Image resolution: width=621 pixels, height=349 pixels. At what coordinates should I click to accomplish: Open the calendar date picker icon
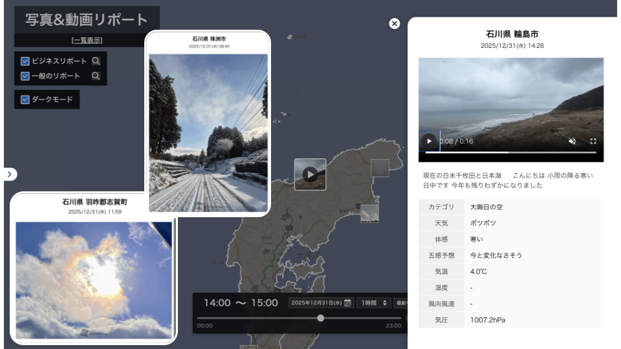tap(347, 303)
